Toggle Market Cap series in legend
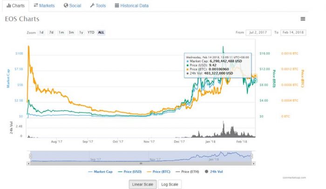 [100, 172]
